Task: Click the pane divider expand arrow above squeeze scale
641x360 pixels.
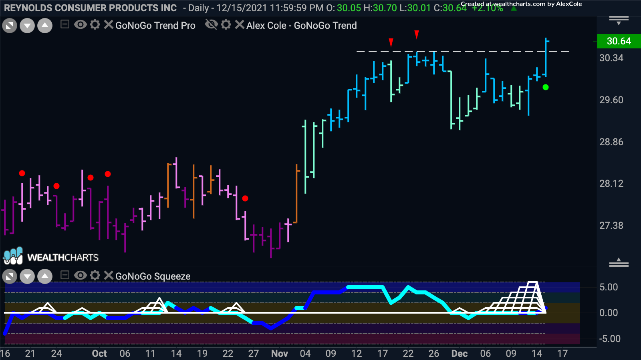Action: (x=619, y=262)
